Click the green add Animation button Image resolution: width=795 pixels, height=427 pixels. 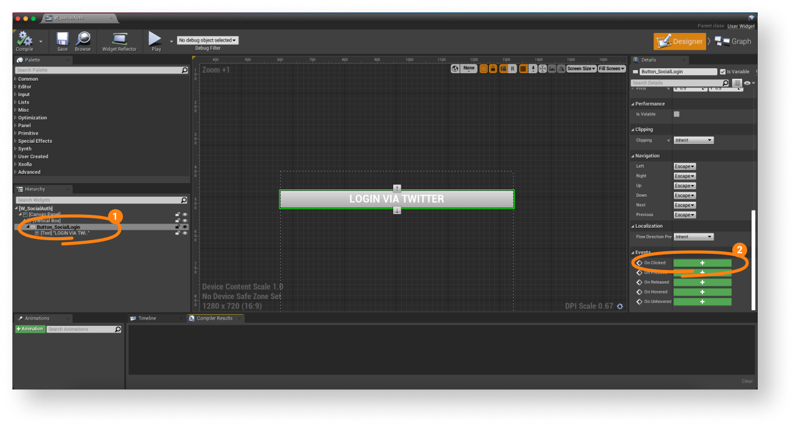pyautogui.click(x=30, y=329)
